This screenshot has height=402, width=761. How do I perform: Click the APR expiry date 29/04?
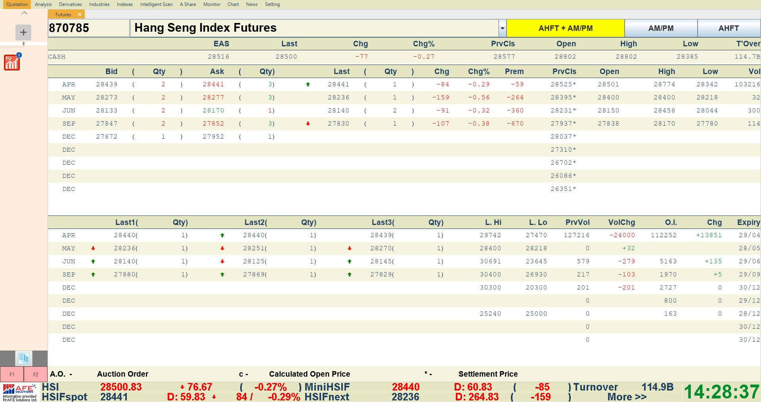click(750, 235)
